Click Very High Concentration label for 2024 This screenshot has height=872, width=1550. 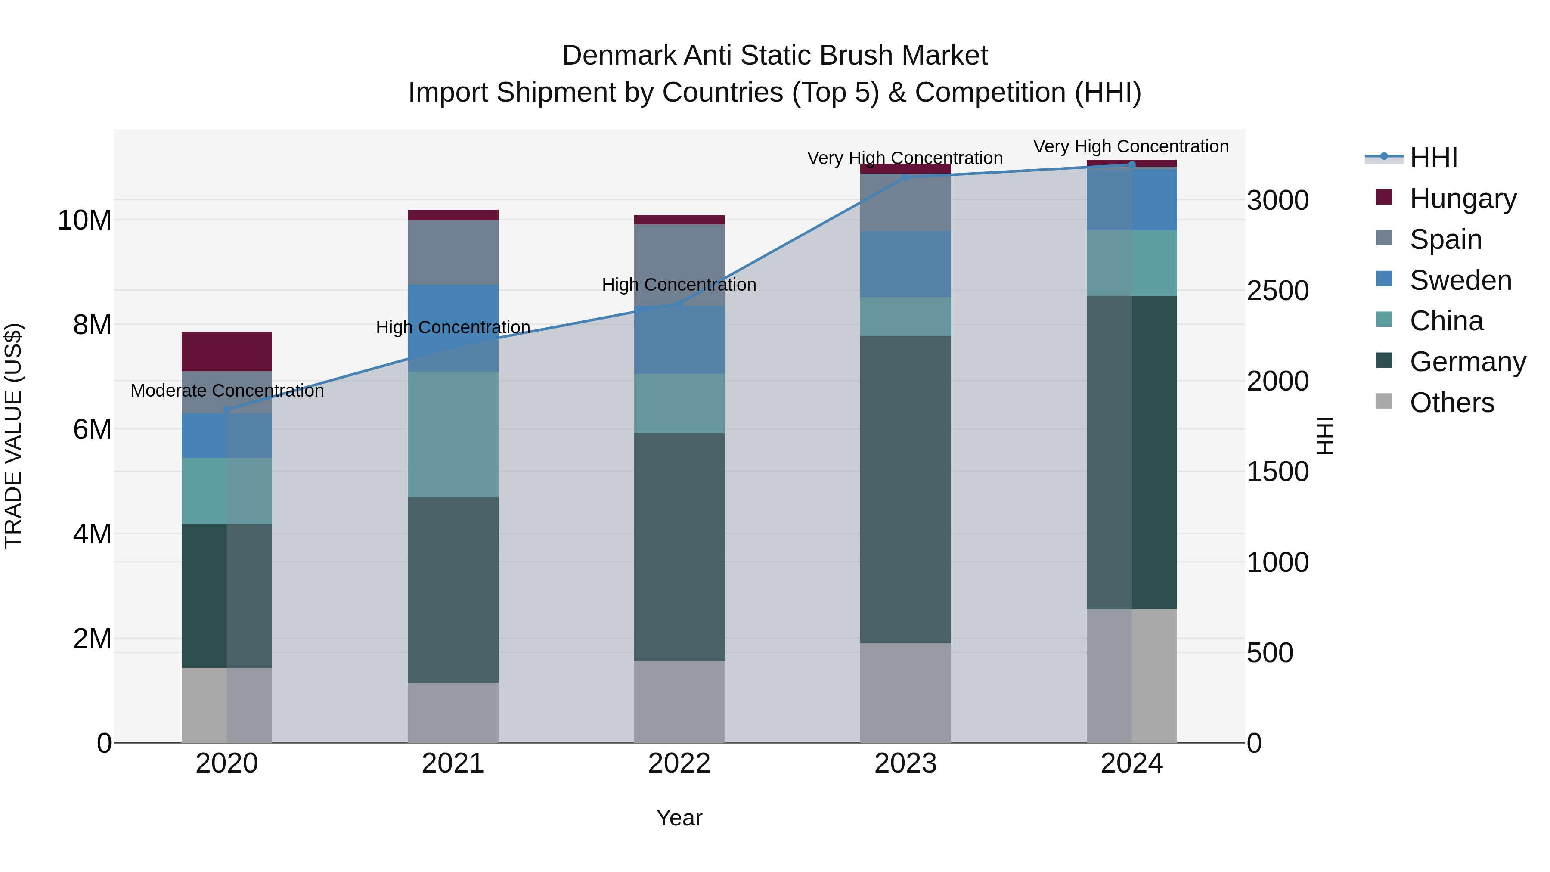(x=1131, y=146)
